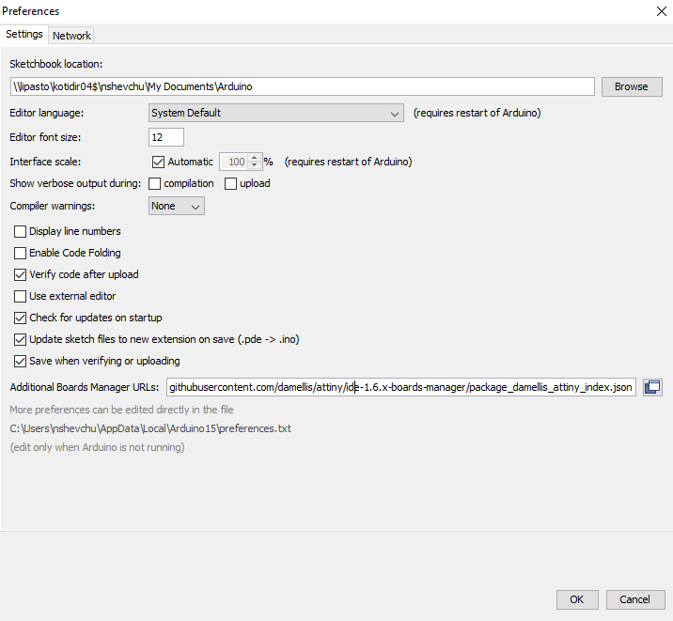Uncheck Verify code after upload

click(x=20, y=274)
